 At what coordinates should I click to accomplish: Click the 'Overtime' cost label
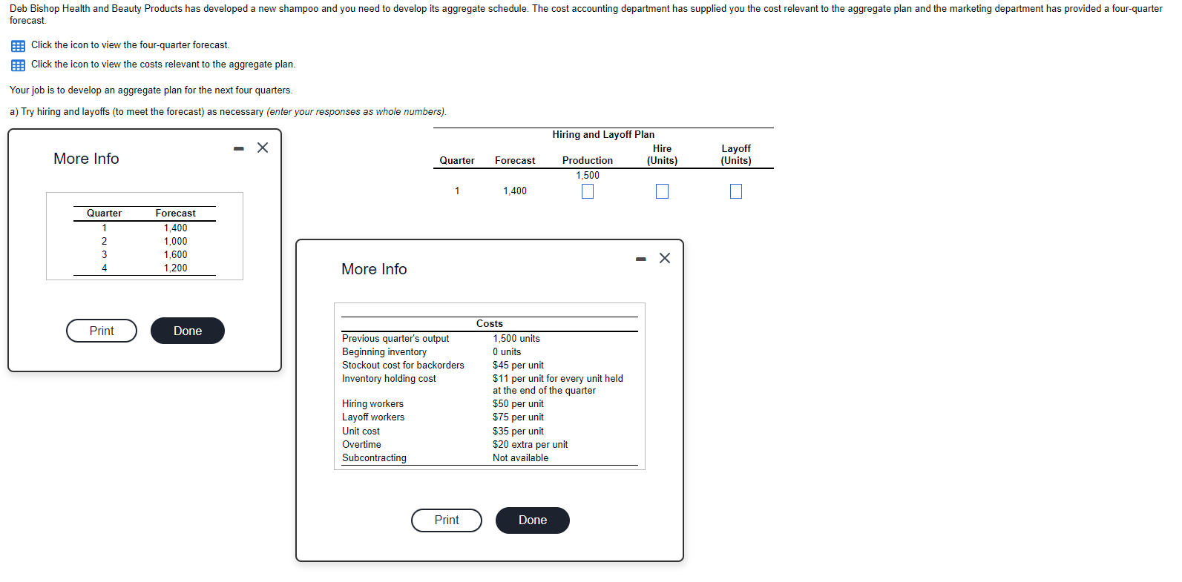361,445
